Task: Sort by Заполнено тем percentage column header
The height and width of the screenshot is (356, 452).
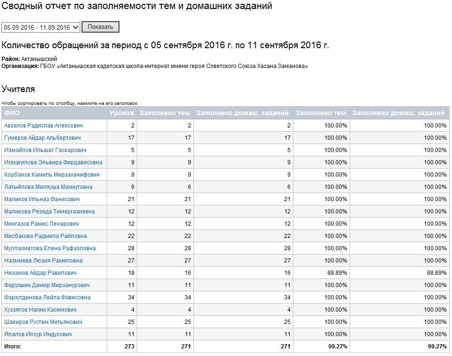Action: (321, 113)
